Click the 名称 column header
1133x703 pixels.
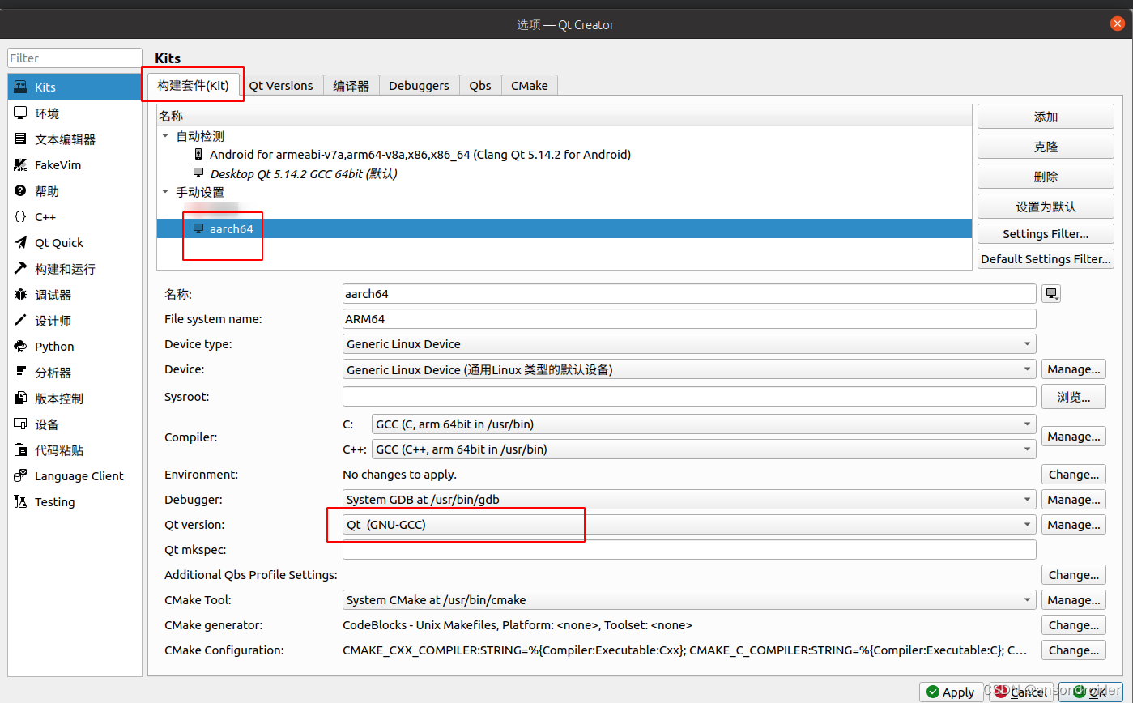pyautogui.click(x=564, y=116)
